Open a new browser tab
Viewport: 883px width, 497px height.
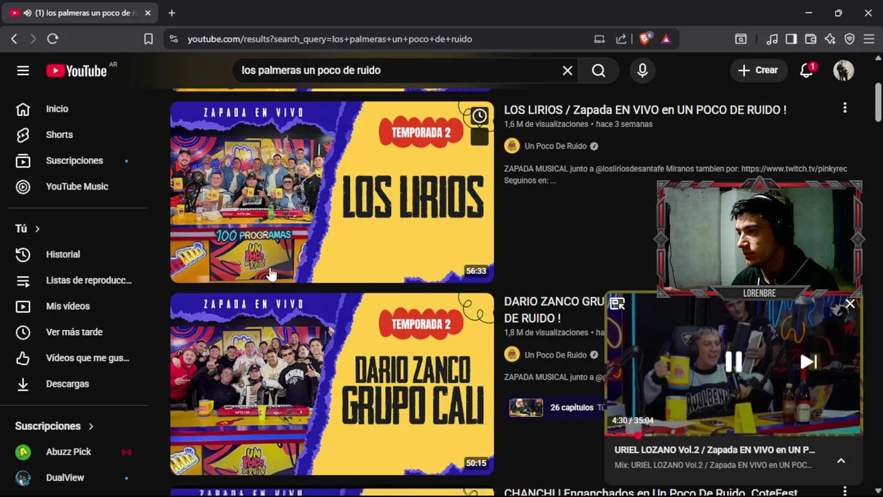point(172,13)
